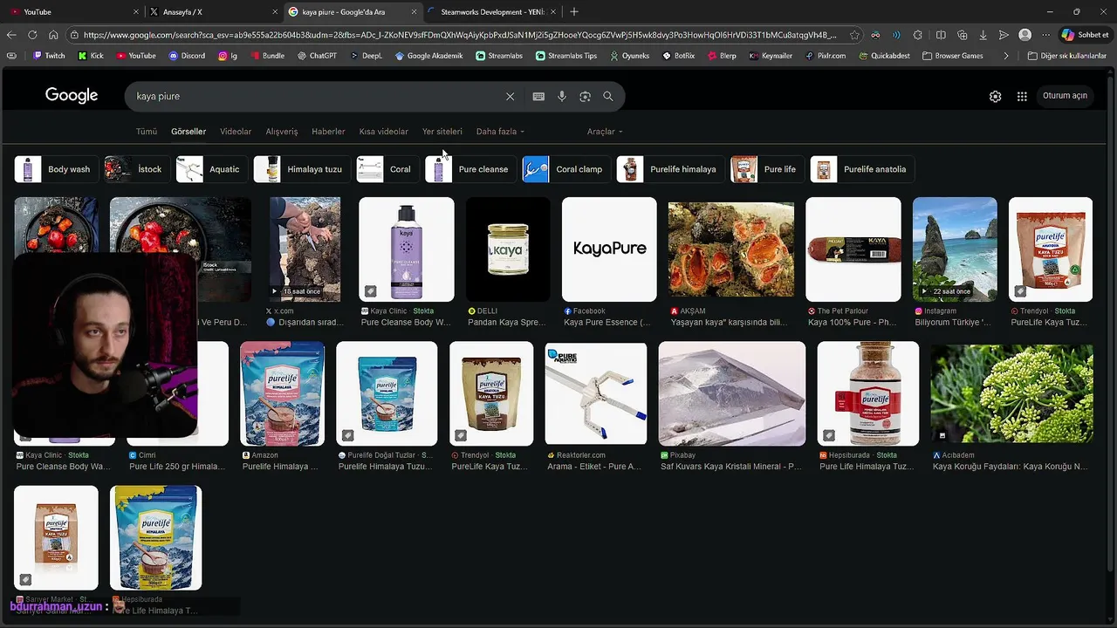This screenshot has width=1117, height=628.
Task: Select the Purelife anatolia suggestion chip
Action: [862, 169]
